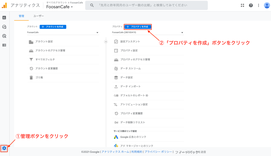Open the Google apps grid icon
The image size is (271, 156).
coord(243,5)
